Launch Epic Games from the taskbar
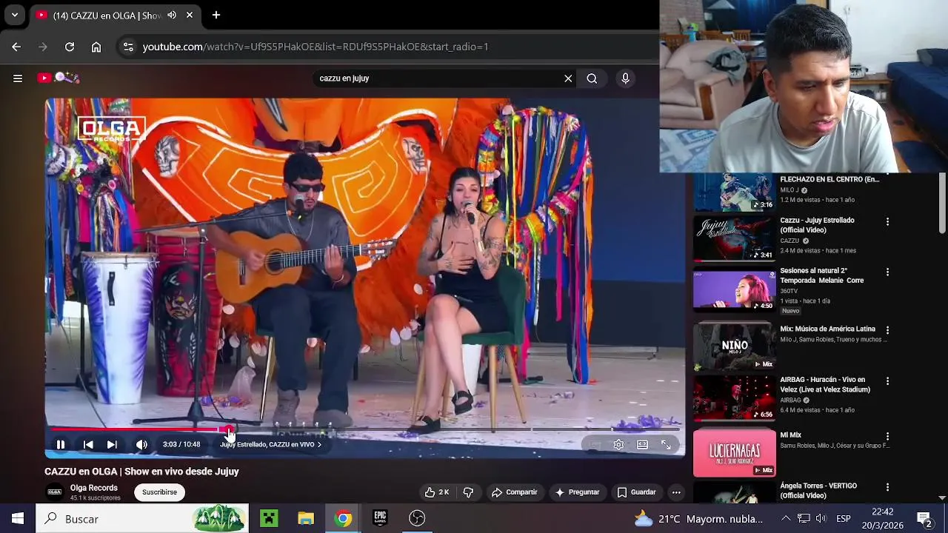948x533 pixels. point(380,519)
